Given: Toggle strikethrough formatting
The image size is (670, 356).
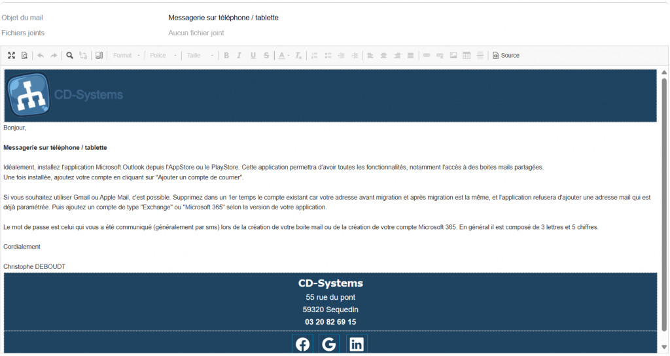Looking at the screenshot, I should coord(266,56).
